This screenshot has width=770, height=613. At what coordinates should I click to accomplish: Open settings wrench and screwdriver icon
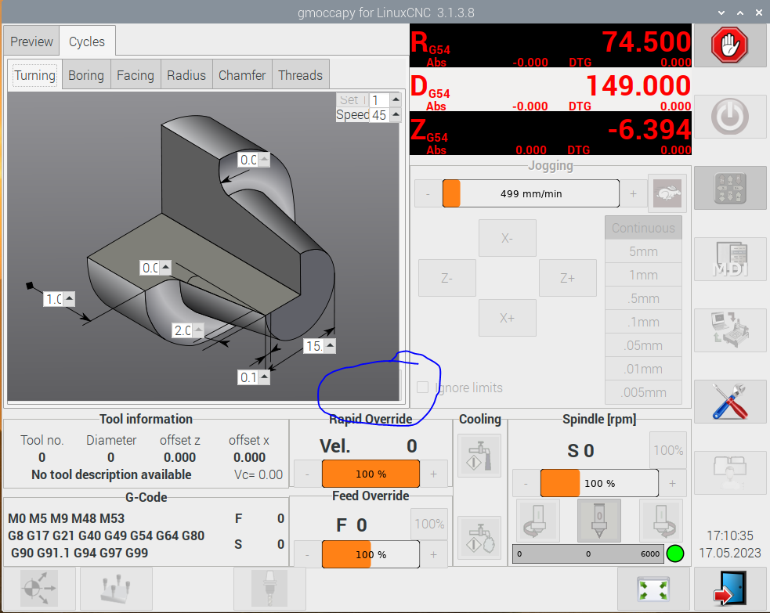tap(730, 402)
